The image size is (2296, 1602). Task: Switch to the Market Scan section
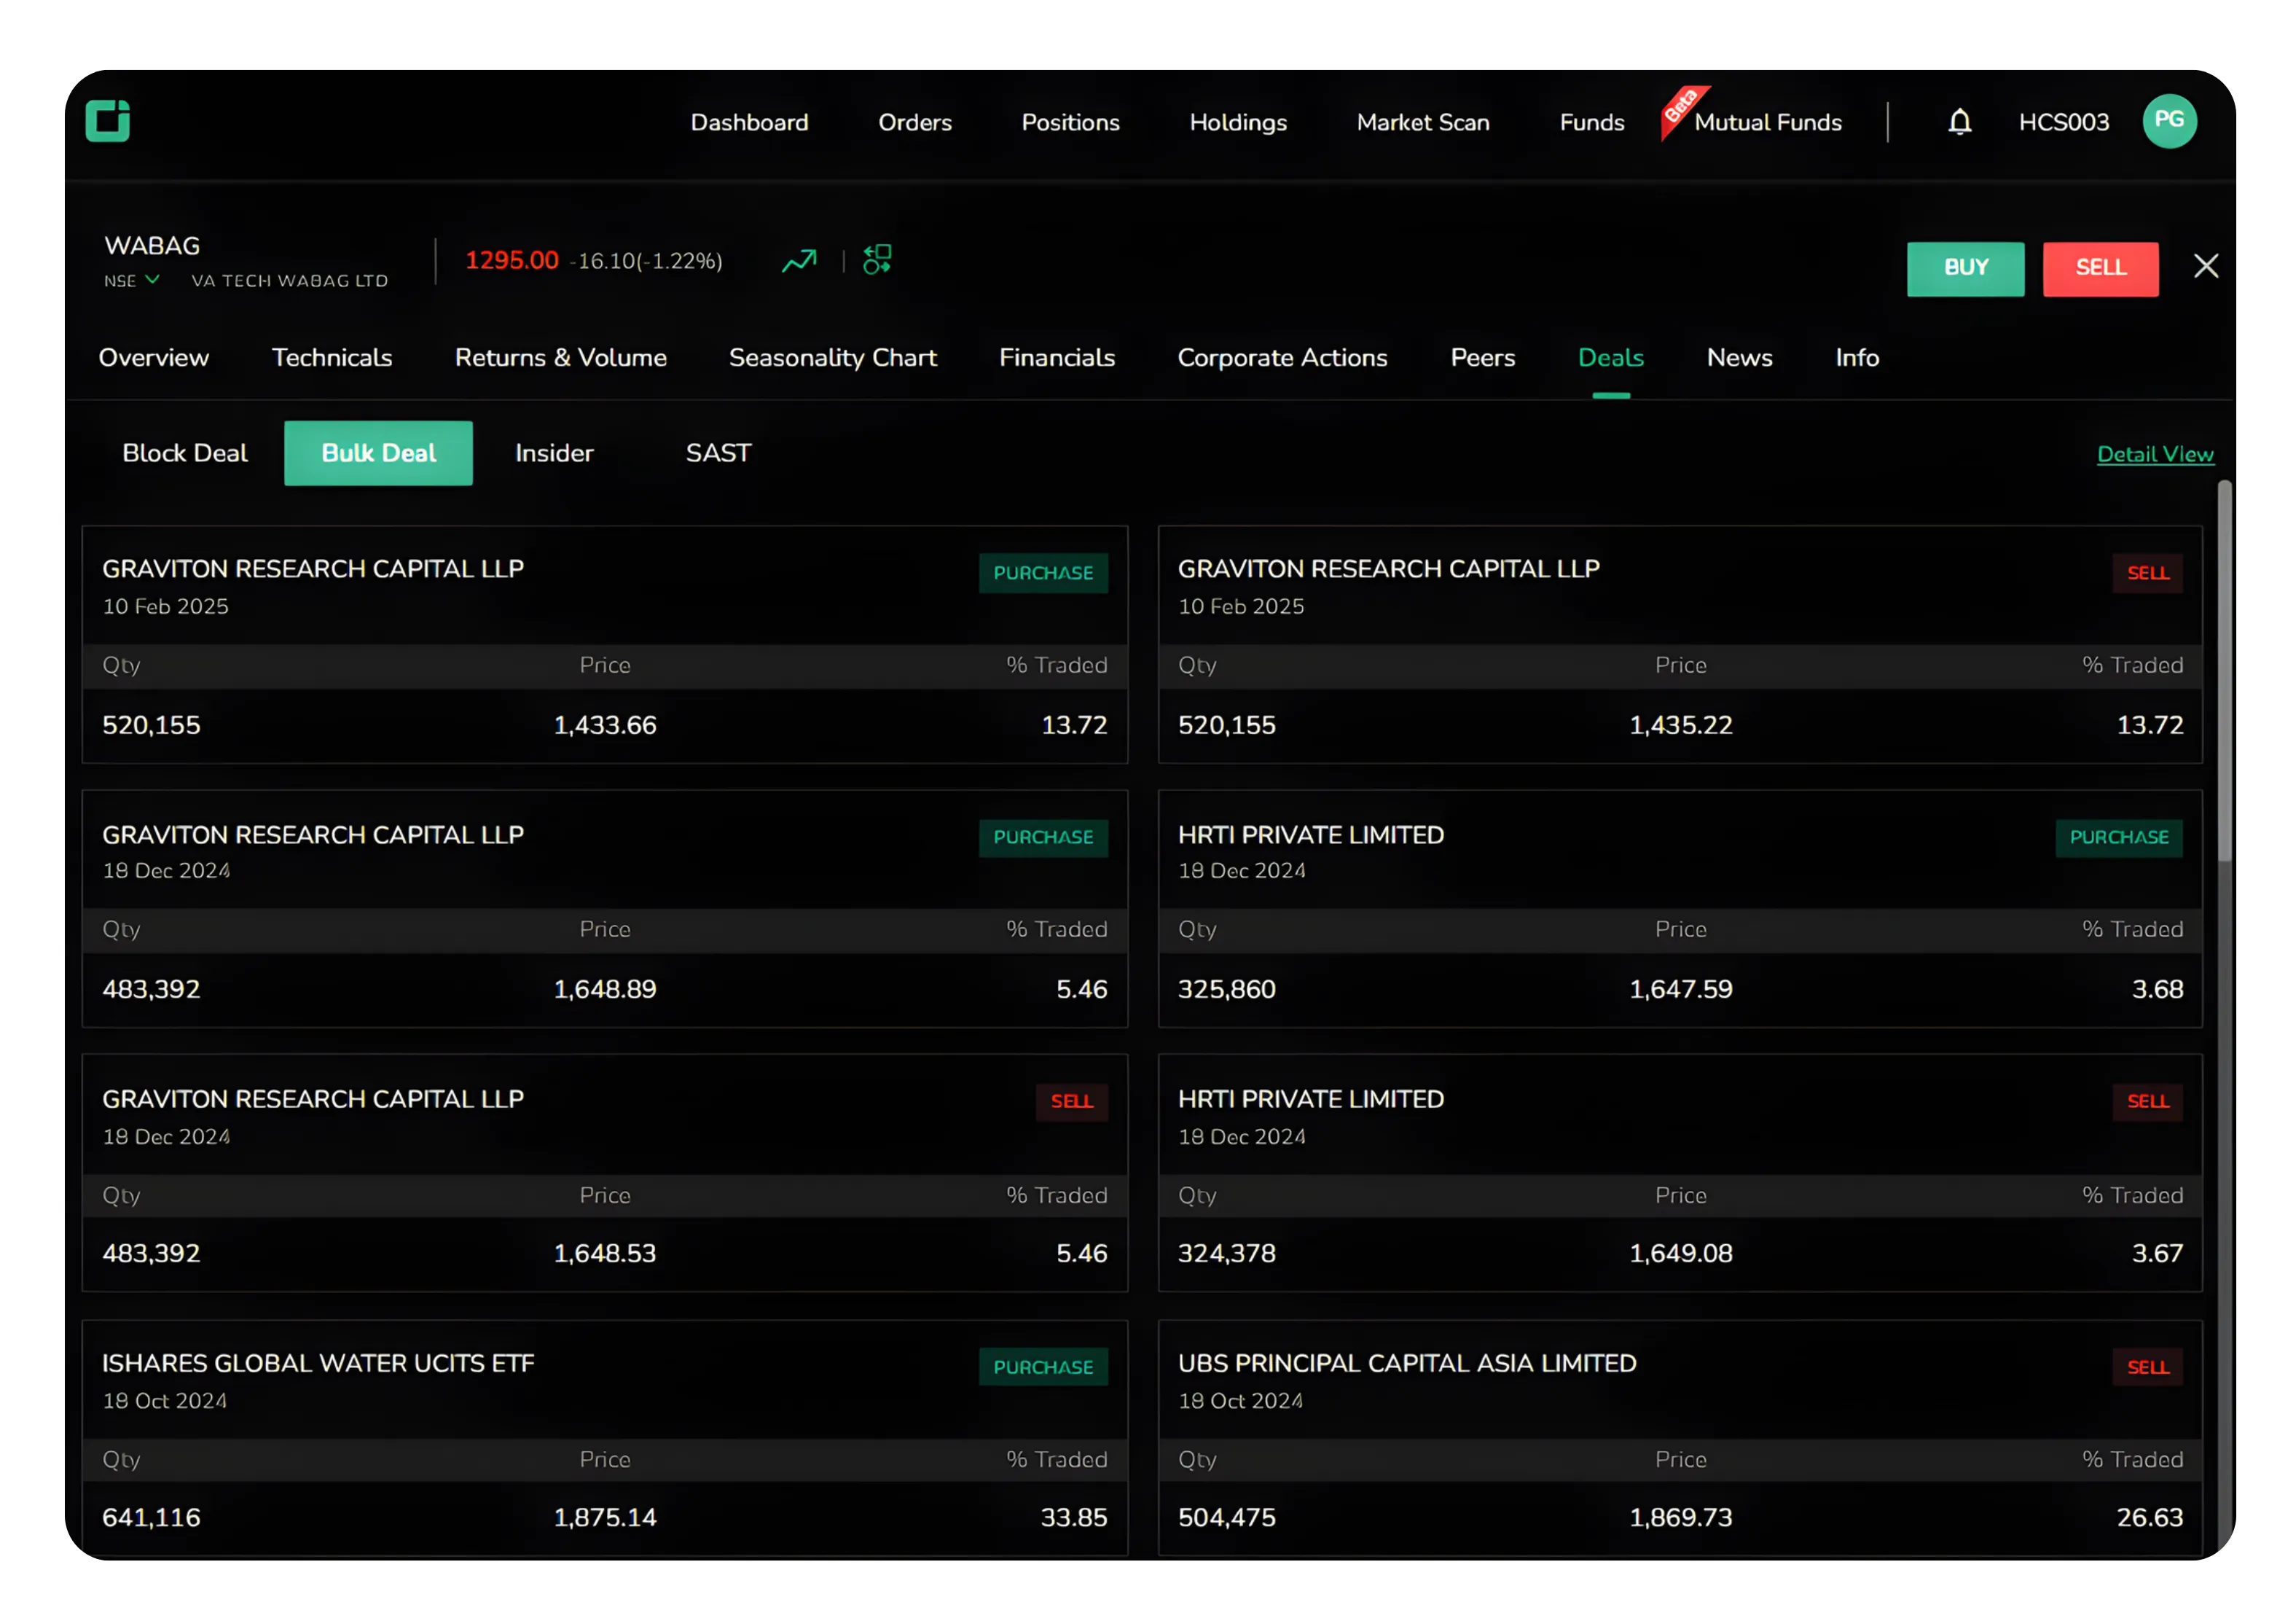(x=1422, y=121)
